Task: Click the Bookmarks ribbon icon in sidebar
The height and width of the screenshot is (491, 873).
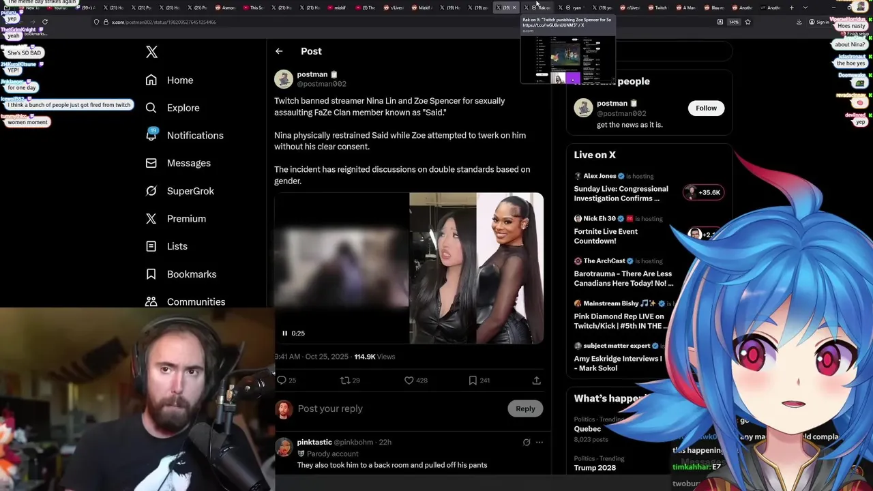Action: point(151,274)
